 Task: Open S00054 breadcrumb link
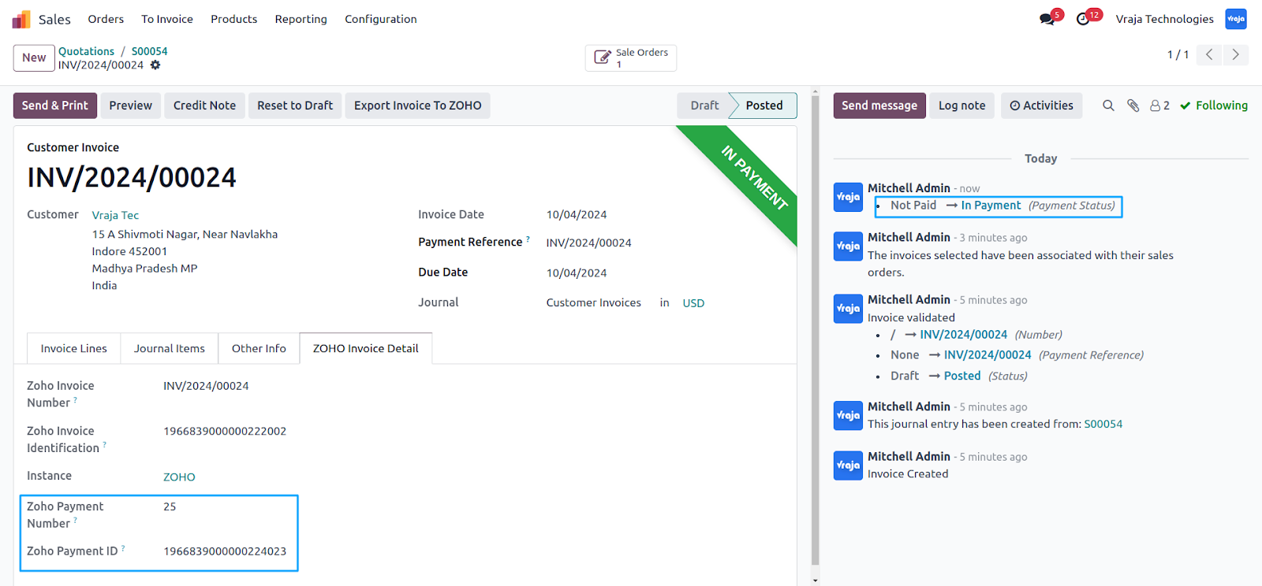(149, 51)
